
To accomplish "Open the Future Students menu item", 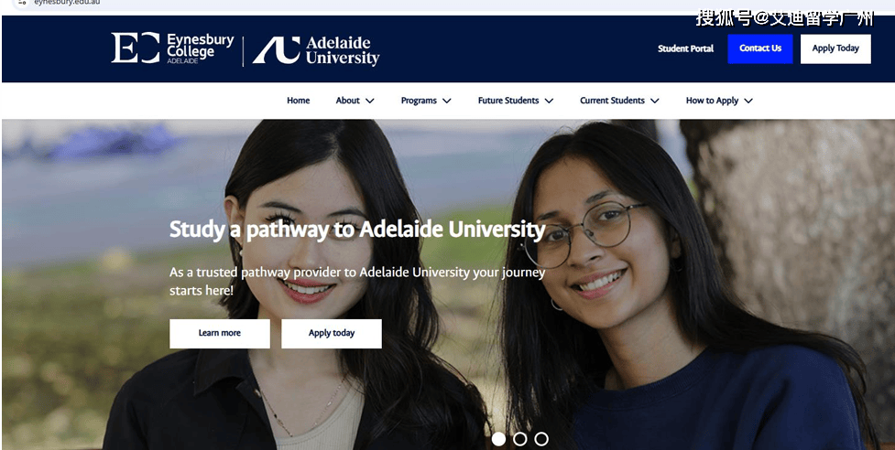I will pos(508,101).
